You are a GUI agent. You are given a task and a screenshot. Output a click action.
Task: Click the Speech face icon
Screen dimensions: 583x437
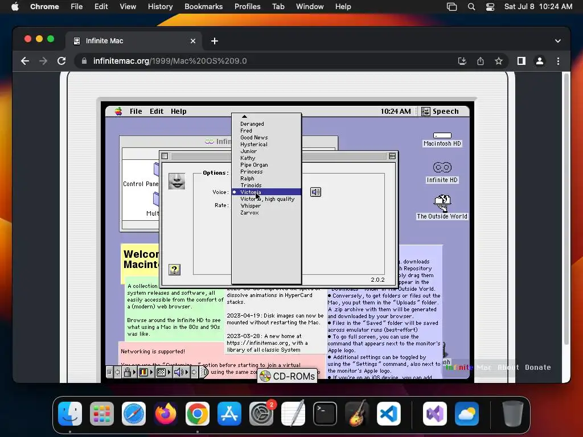pos(176,181)
